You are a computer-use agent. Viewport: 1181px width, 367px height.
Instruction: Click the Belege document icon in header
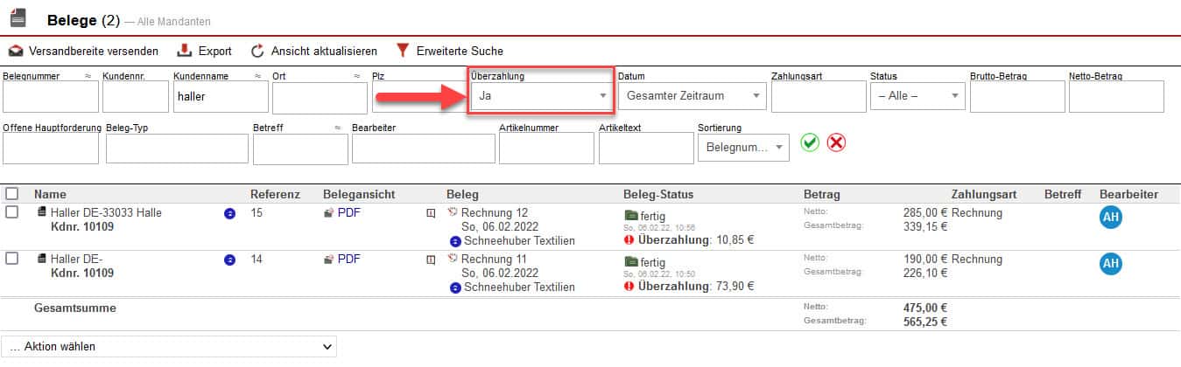pos(18,18)
